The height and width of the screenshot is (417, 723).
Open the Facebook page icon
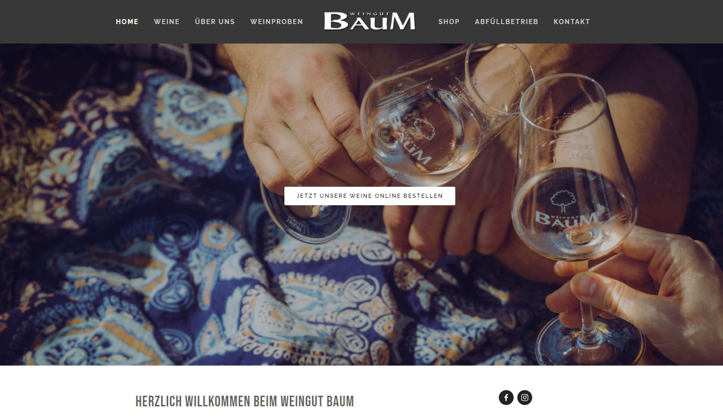[x=506, y=398]
